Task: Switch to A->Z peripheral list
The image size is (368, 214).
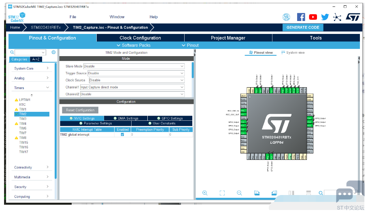Action: [36, 59]
